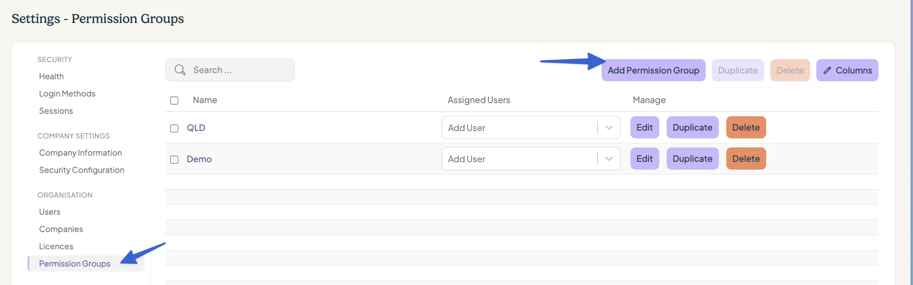The width and height of the screenshot is (913, 285).
Task: Open the Add User dropdown for Demo
Action: pos(531,159)
